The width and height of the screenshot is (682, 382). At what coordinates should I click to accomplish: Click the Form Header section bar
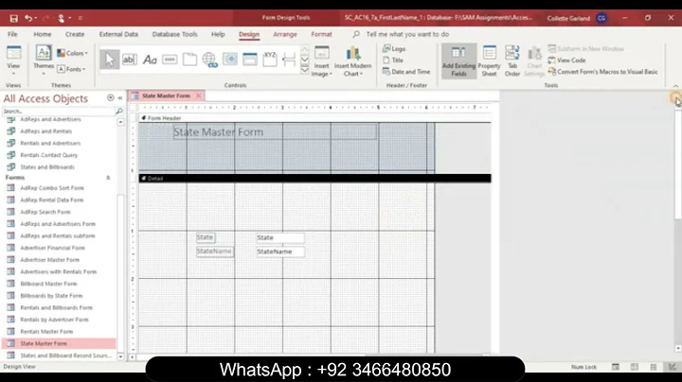pyautogui.click(x=314, y=118)
